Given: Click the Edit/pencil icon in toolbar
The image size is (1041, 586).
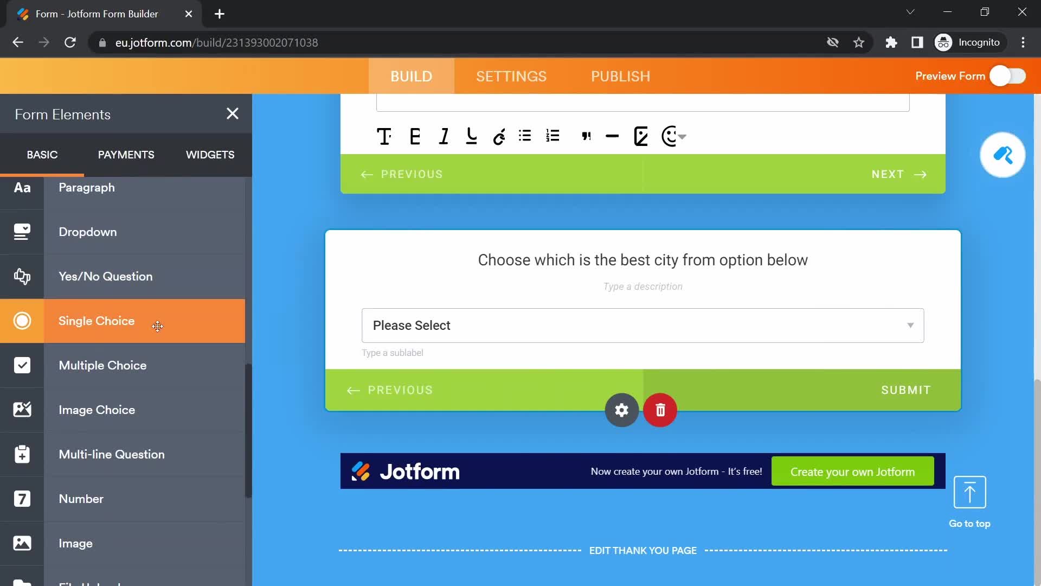Looking at the screenshot, I should pos(641,136).
